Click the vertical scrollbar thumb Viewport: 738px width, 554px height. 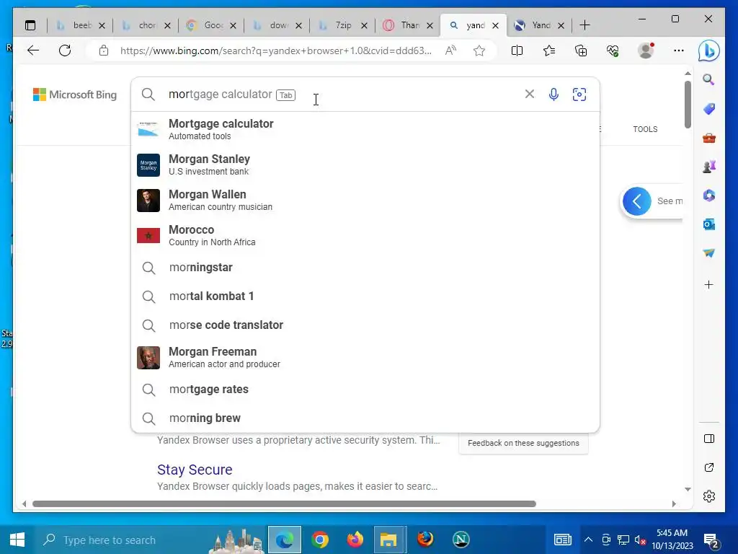coord(688,104)
